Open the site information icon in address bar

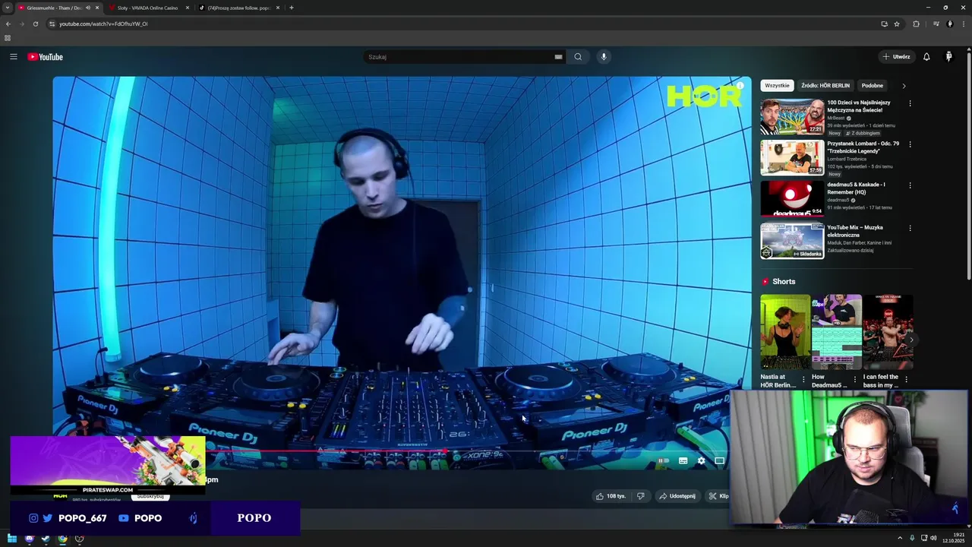click(52, 24)
